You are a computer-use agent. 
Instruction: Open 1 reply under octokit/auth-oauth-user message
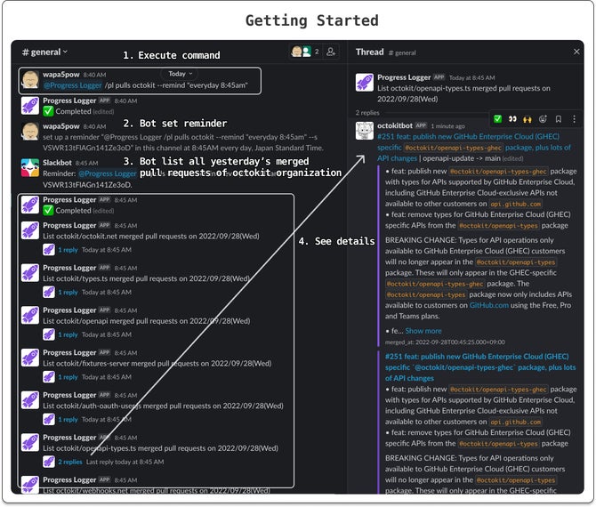click(68, 420)
